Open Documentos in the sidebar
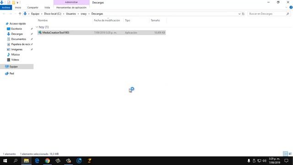293x165 pixels. click(x=18, y=39)
